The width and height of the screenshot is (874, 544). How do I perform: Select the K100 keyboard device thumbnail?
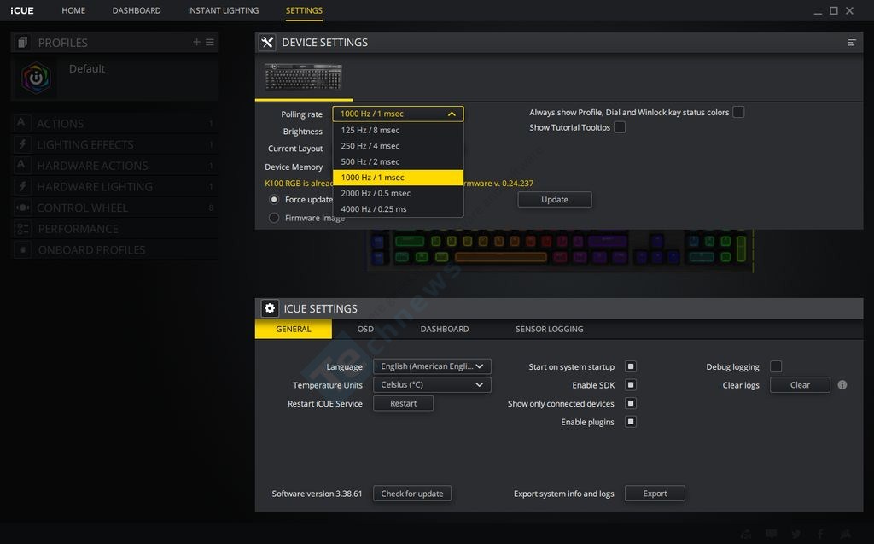point(303,77)
